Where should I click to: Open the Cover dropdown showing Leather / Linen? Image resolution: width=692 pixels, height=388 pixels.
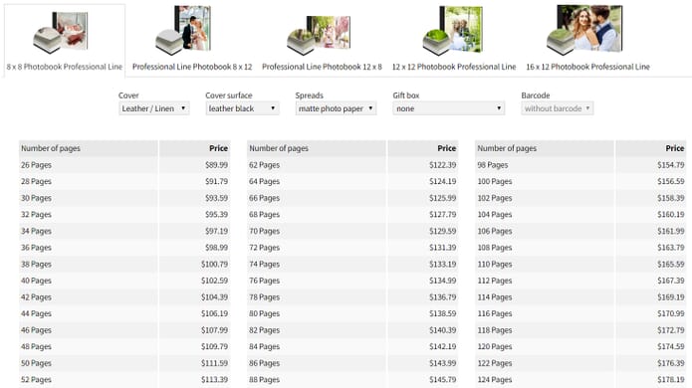[x=154, y=108]
